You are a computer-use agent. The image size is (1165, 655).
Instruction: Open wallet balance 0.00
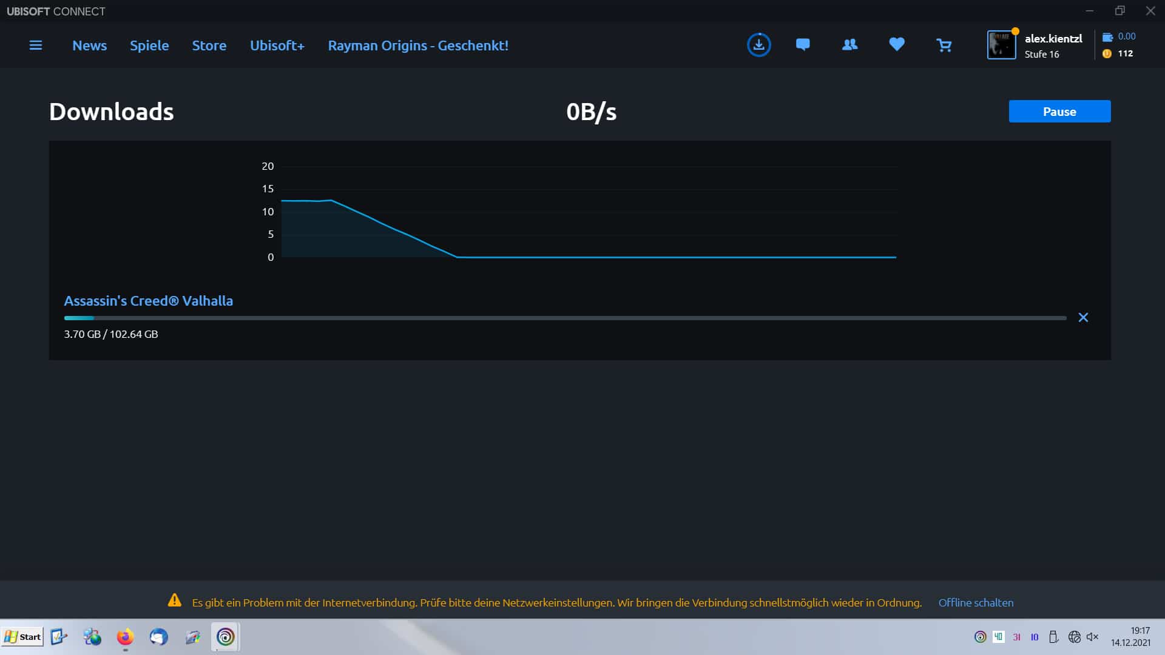click(x=1119, y=36)
